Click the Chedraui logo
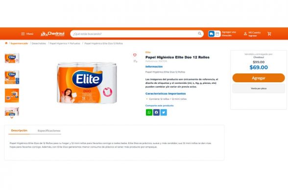Viewport: 288px width, 190px height. (52, 34)
